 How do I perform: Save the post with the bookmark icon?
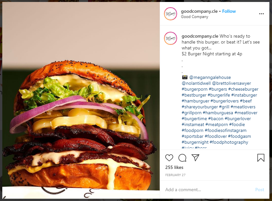[261, 158]
